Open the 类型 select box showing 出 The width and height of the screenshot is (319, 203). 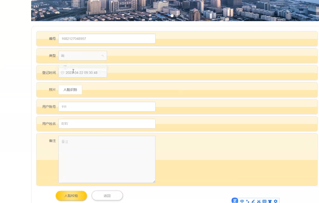pos(83,55)
